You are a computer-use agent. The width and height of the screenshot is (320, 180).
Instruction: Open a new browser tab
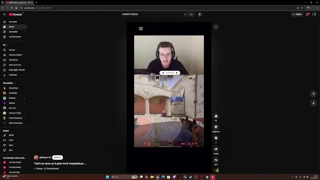(x=36, y=2)
